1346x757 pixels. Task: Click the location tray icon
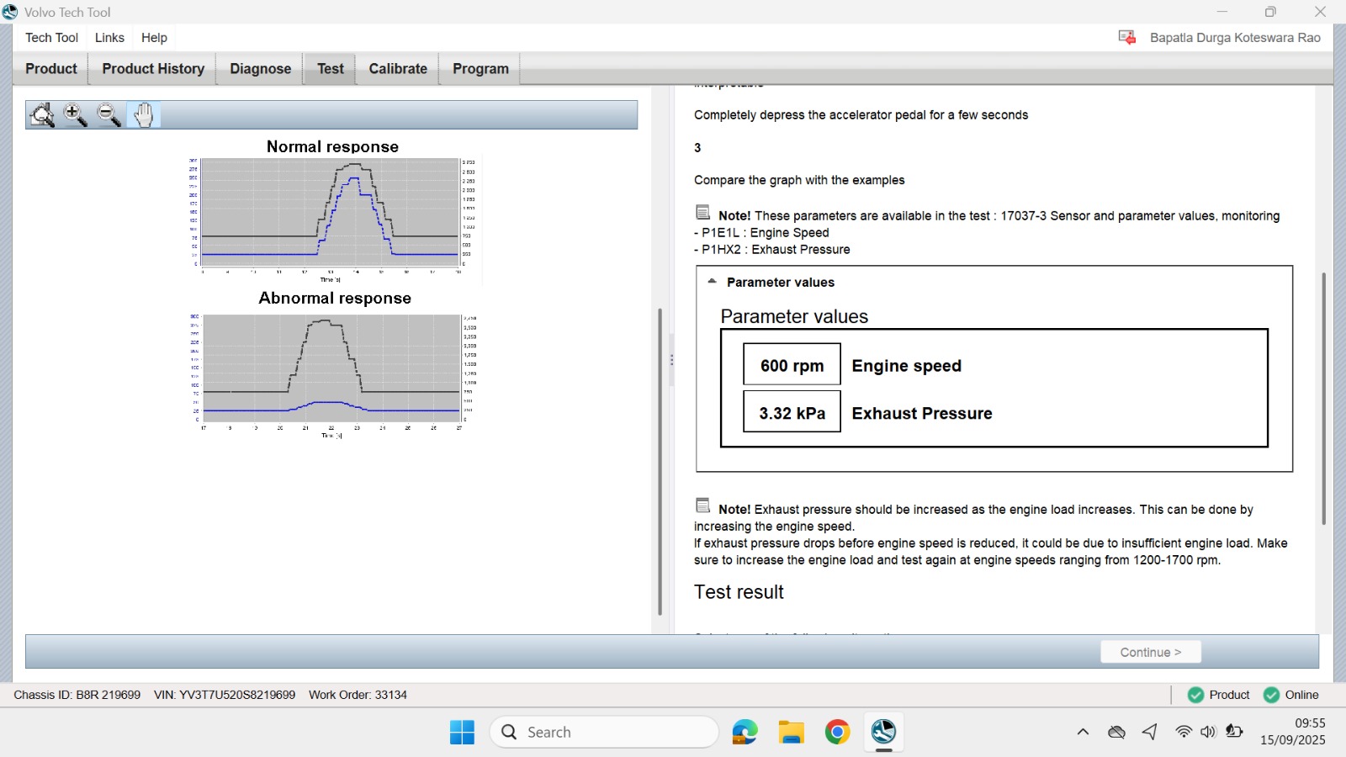coord(1150,733)
